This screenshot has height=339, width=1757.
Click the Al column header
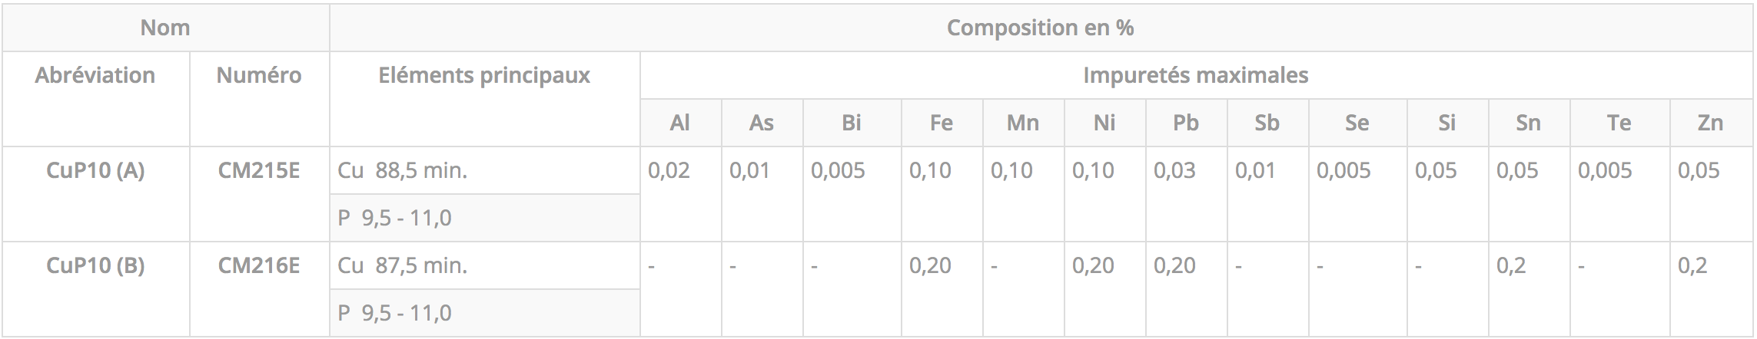pos(680,123)
